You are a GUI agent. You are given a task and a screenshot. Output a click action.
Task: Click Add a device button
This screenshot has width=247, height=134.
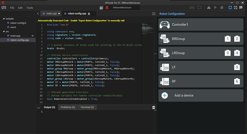[201, 95]
